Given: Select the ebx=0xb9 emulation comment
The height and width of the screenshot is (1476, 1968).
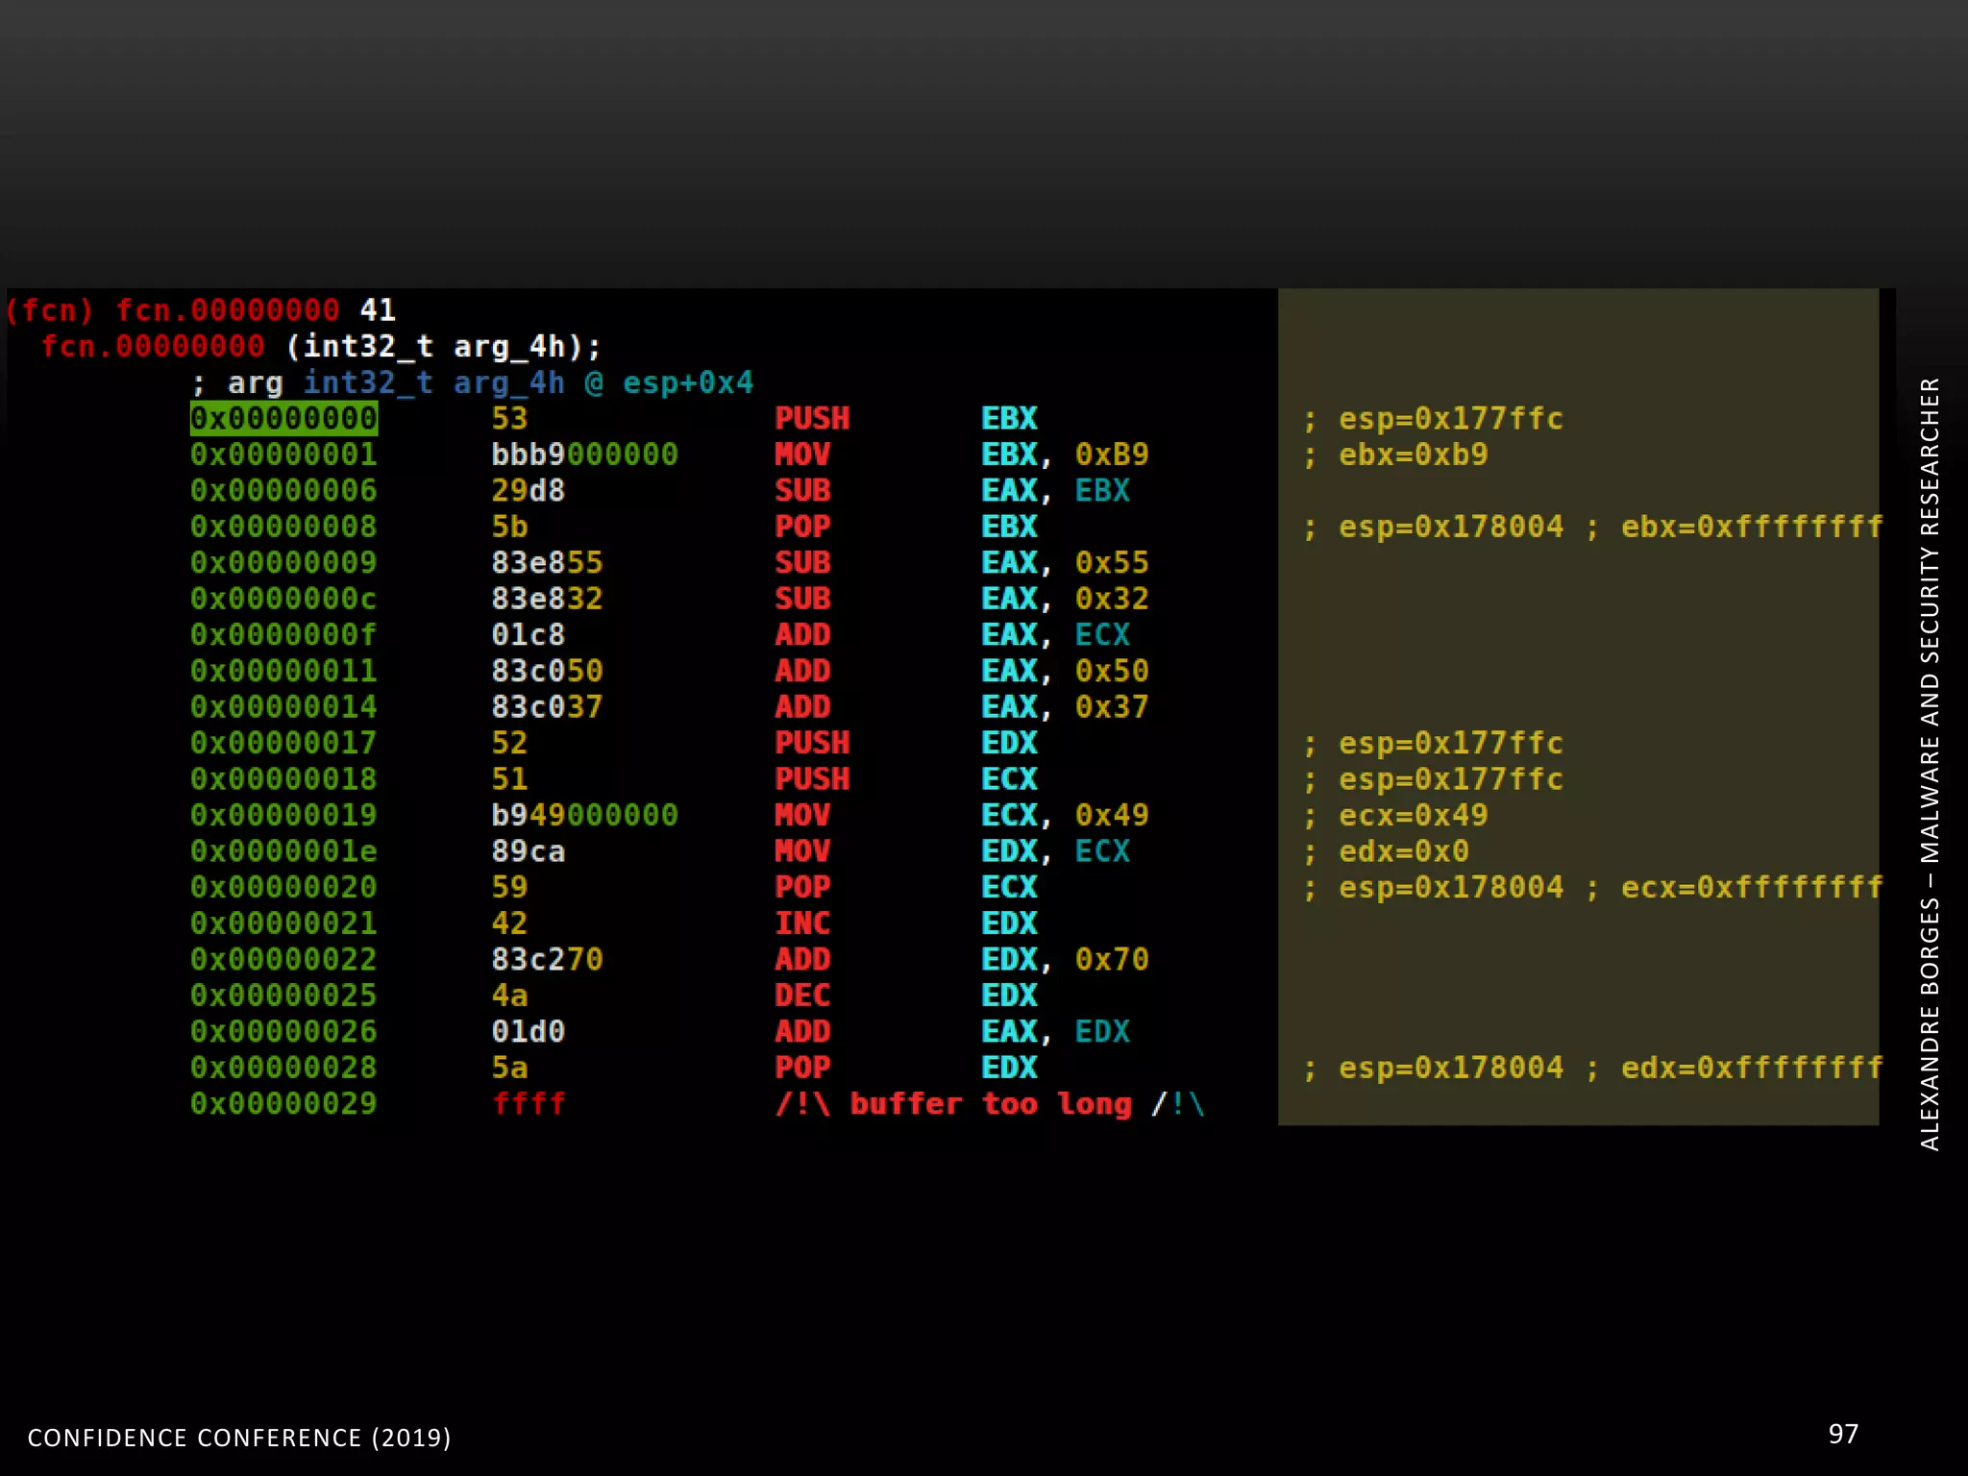Looking at the screenshot, I should click(1412, 455).
